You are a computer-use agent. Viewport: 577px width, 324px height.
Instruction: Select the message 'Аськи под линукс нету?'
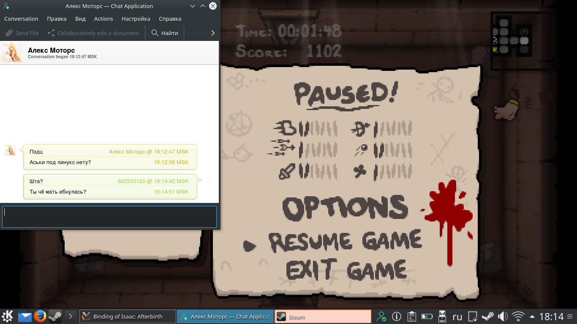click(60, 162)
